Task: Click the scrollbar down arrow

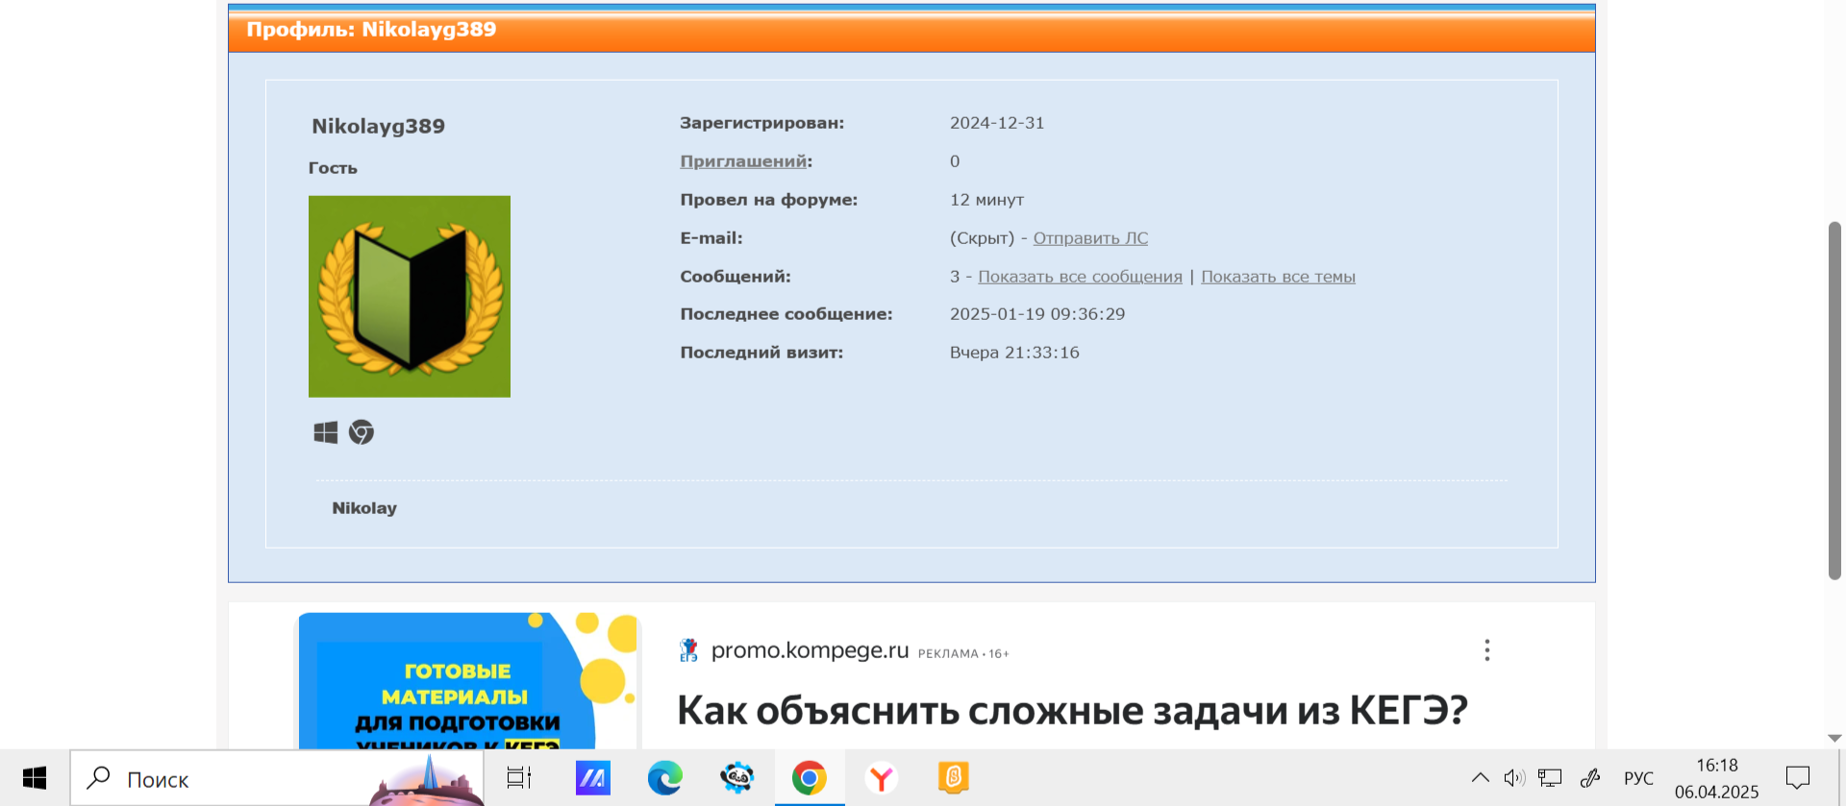Action: (1834, 738)
